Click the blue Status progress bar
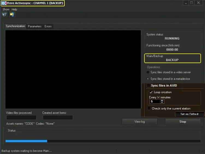205x154 pixels. tap(26, 141)
